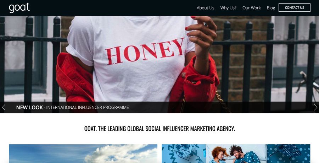Open the Why Us? menu item
This screenshot has height=163, width=319.
pos(228,8)
